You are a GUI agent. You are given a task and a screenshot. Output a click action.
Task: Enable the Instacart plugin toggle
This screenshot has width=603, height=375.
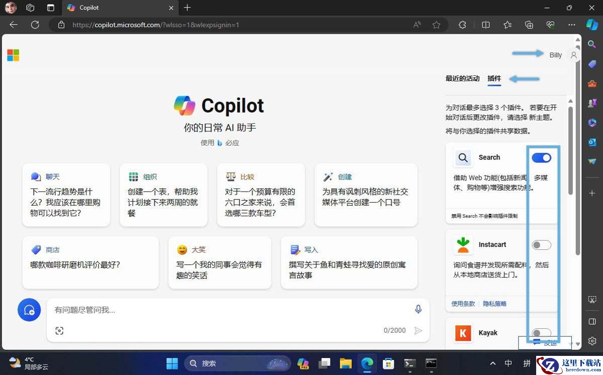541,245
